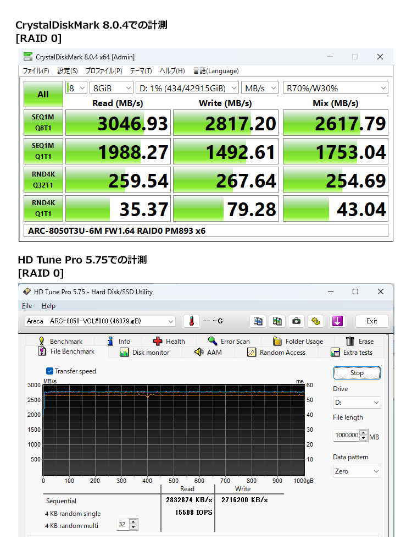
Task: Expand the Areca drive selection dropdown
Action: 100,321
